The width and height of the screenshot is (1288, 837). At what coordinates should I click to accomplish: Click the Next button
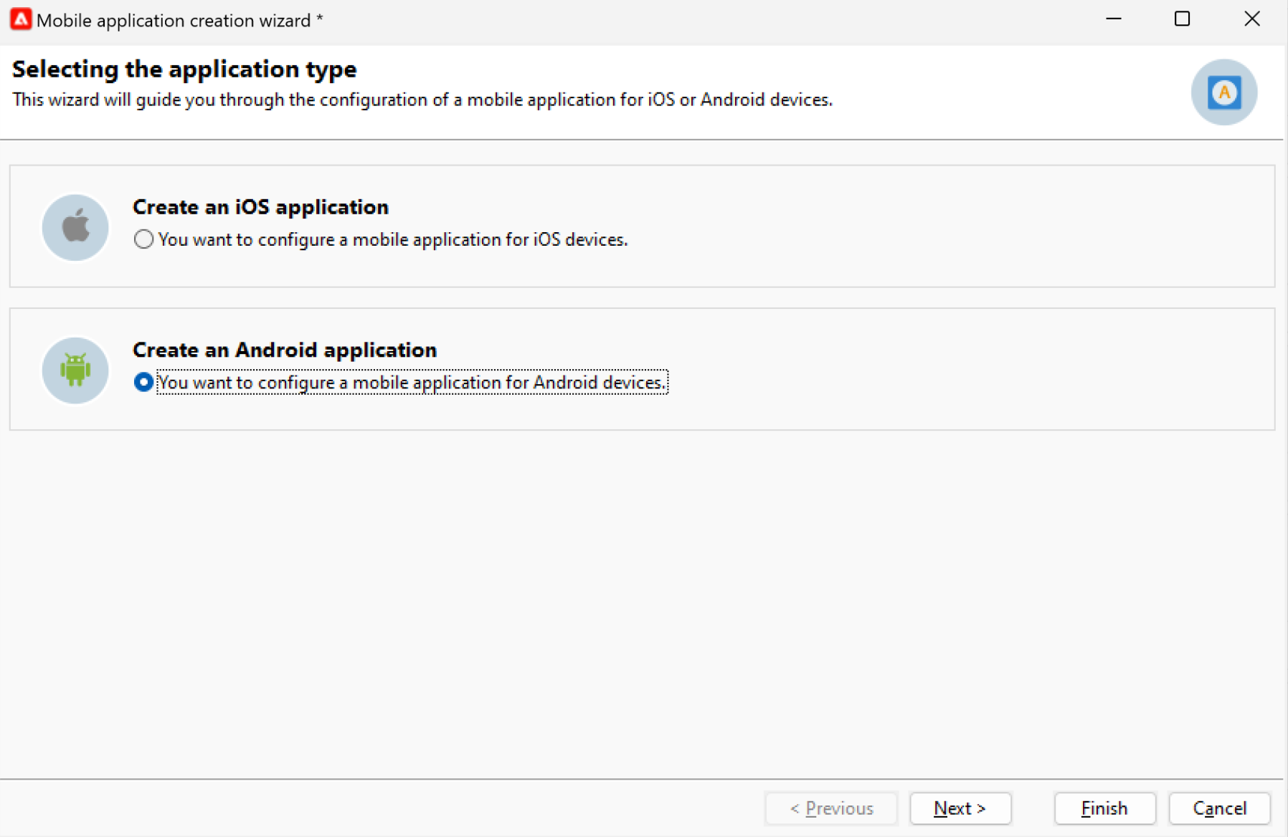click(x=960, y=808)
